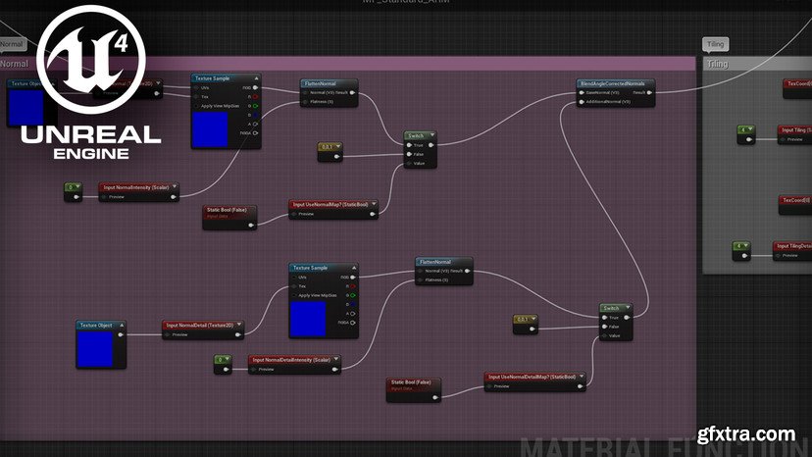Click the BaseNormal input pin
The image size is (812, 457).
583,93
